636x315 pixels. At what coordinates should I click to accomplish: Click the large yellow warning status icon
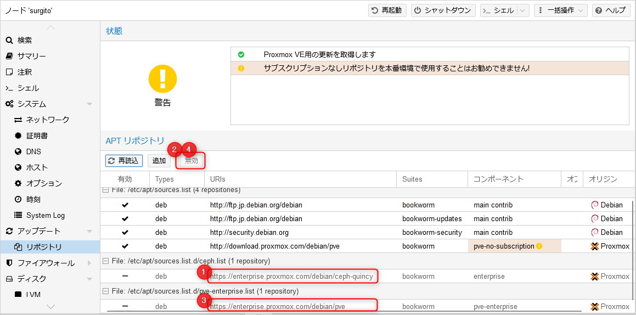[x=162, y=79]
